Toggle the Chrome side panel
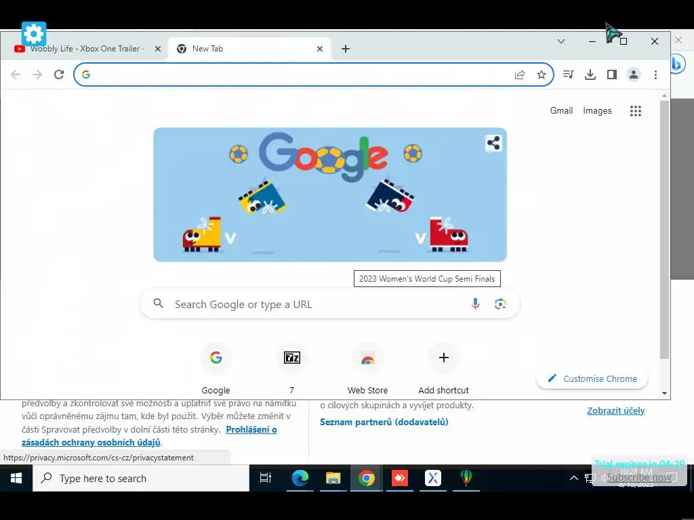Image resolution: width=694 pixels, height=520 pixels. click(x=612, y=74)
